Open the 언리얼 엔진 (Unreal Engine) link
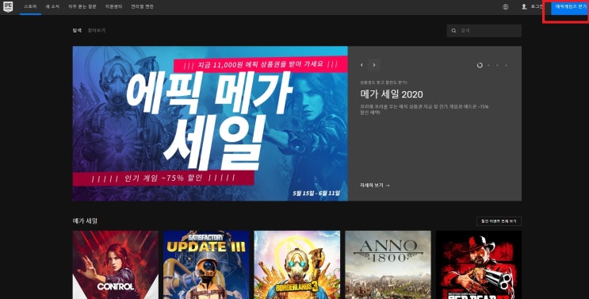The height and width of the screenshot is (299, 589). 143,7
